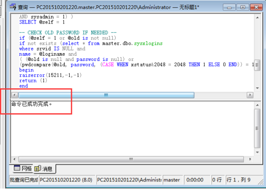Click the end keyword line
Image resolution: width=266 pixels, height=189 pixels.
click(x=24, y=86)
